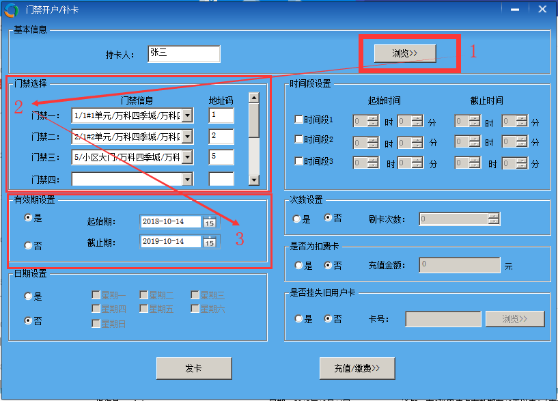
Task: Click scroll-down arrow in door access list
Action: [253, 180]
